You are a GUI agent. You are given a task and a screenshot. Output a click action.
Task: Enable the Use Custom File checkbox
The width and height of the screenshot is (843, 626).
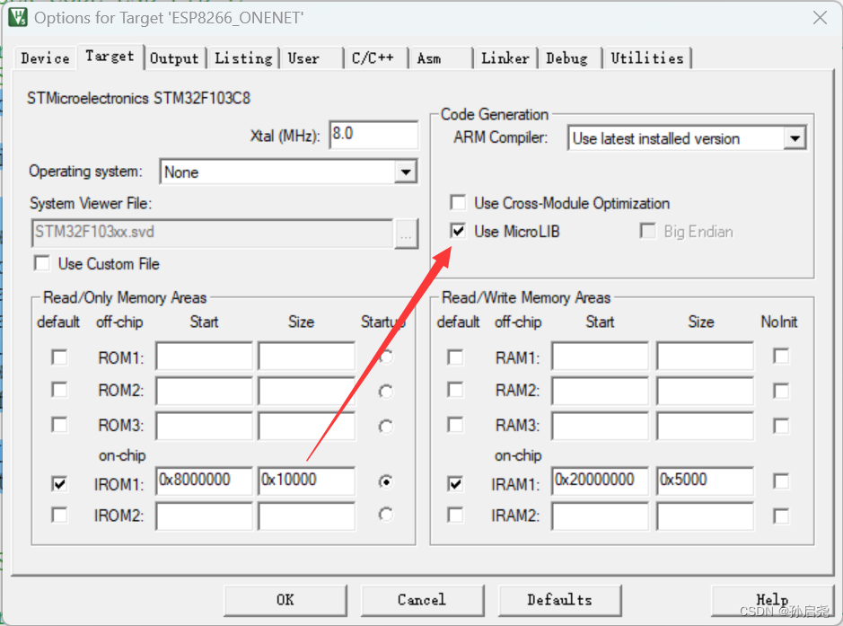tap(42, 263)
